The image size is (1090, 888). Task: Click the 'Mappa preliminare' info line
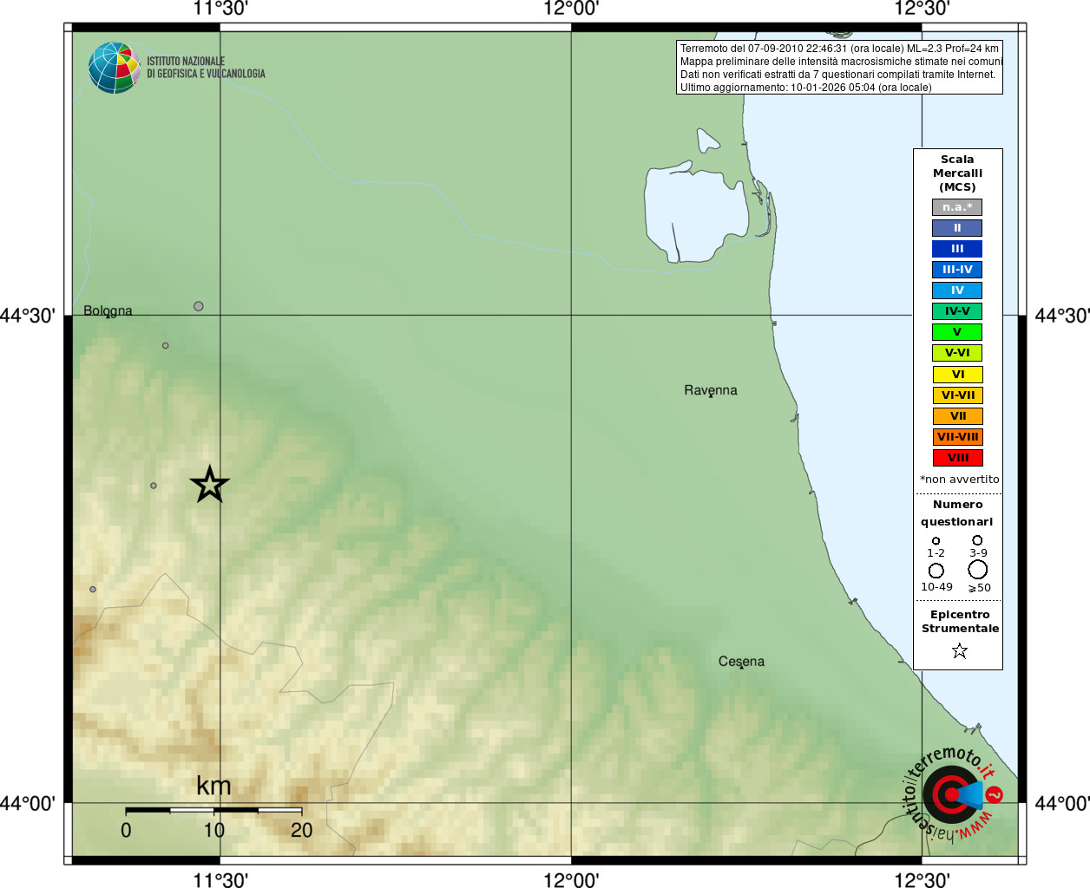coord(841,62)
